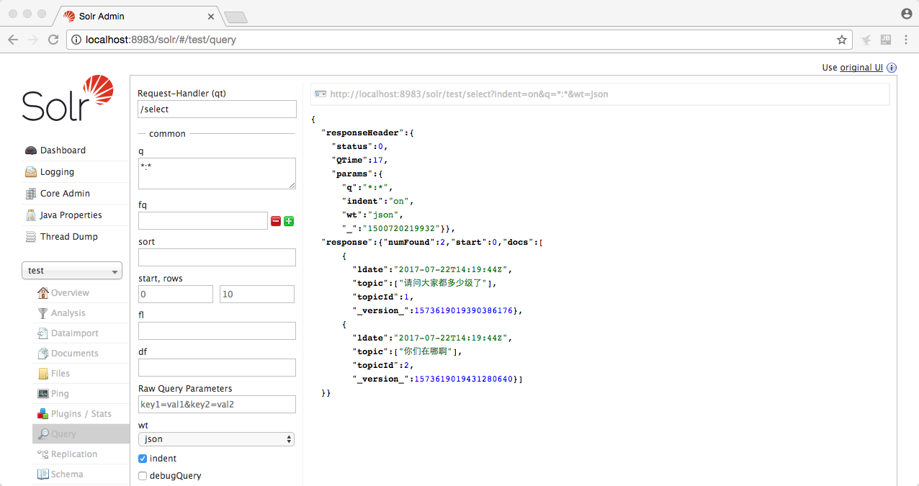Select the Query page item
The image size is (919, 486).
click(x=81, y=434)
